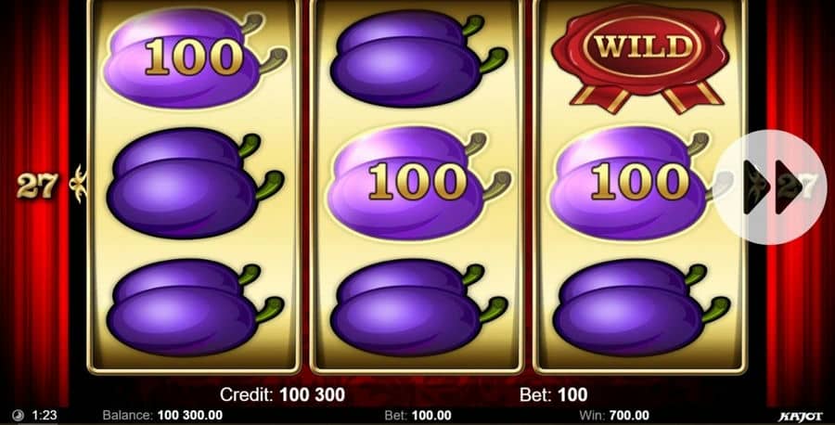Click the Balance 100 300.00 status text
The image size is (835, 425).
(162, 416)
